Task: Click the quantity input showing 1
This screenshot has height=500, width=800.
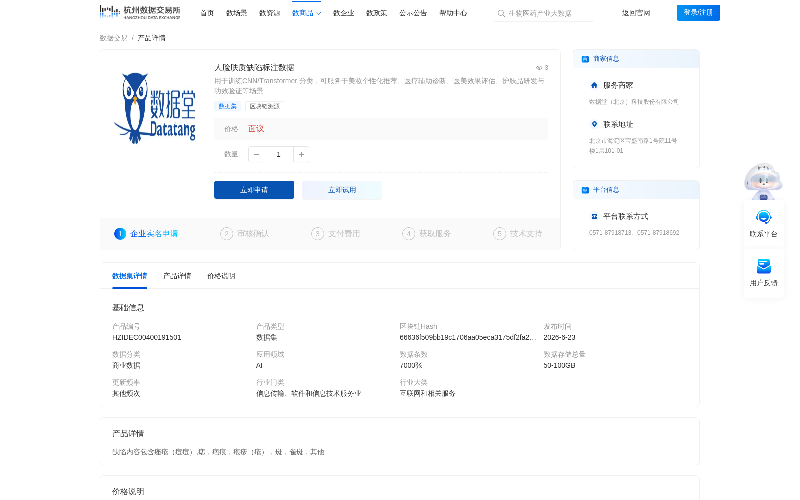Action: coord(279,154)
